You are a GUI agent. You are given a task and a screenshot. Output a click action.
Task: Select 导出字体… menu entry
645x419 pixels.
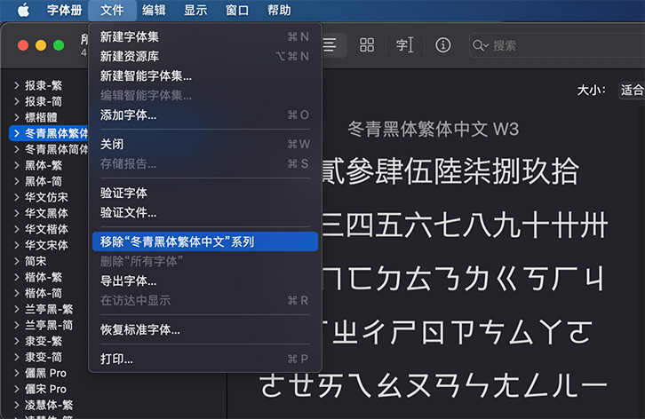point(205,281)
